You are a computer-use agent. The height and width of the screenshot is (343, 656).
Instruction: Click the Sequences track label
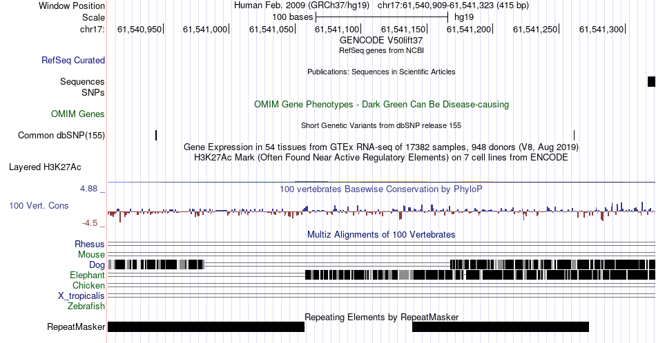(x=82, y=81)
